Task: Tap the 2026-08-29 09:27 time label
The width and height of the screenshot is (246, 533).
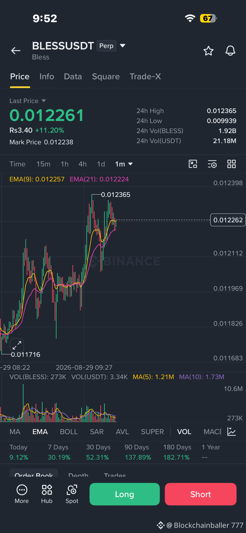Action: coord(84,367)
